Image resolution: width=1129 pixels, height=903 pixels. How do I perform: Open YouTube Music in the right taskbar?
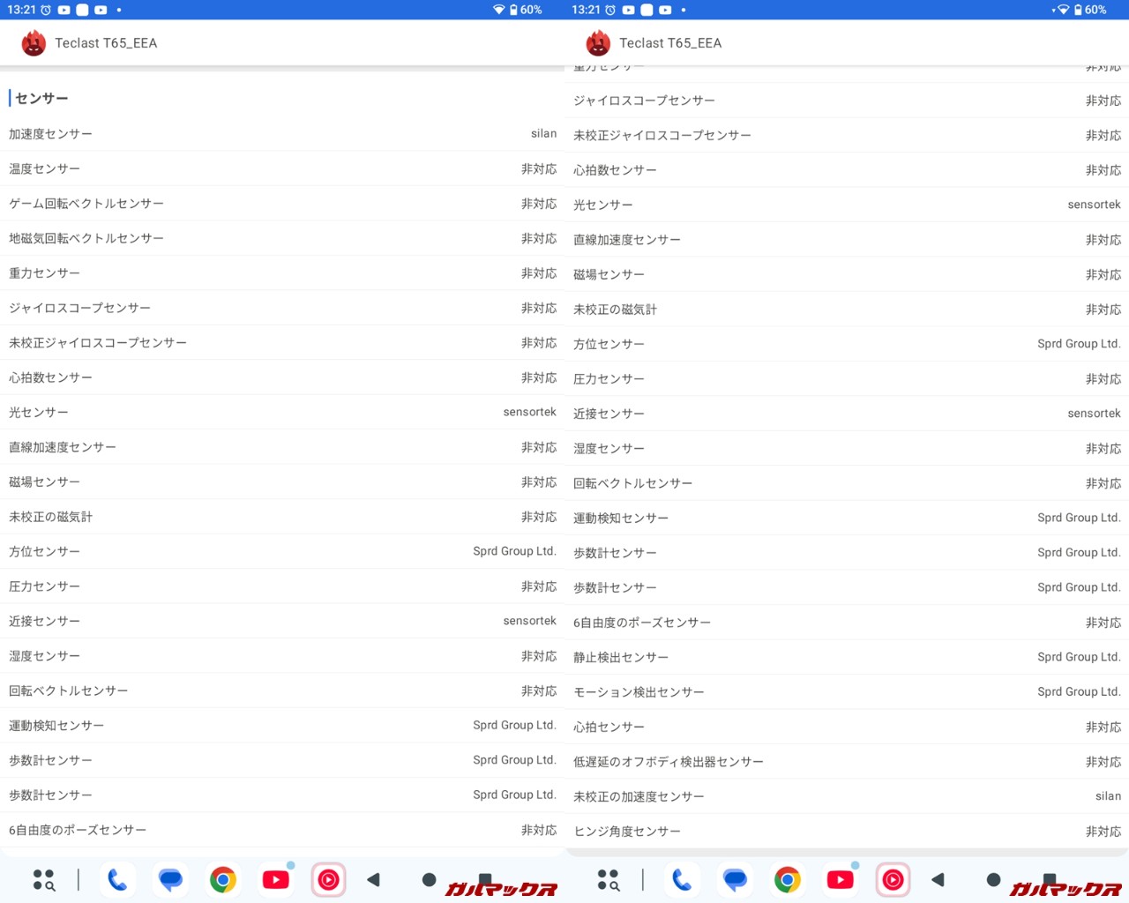click(x=893, y=879)
